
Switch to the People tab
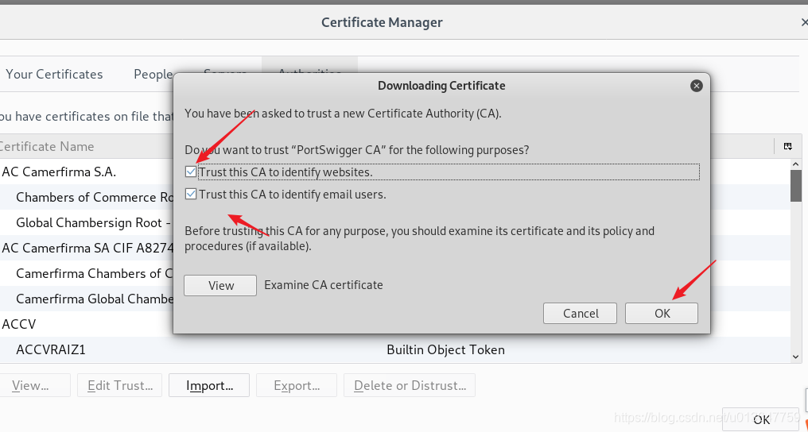coord(153,74)
